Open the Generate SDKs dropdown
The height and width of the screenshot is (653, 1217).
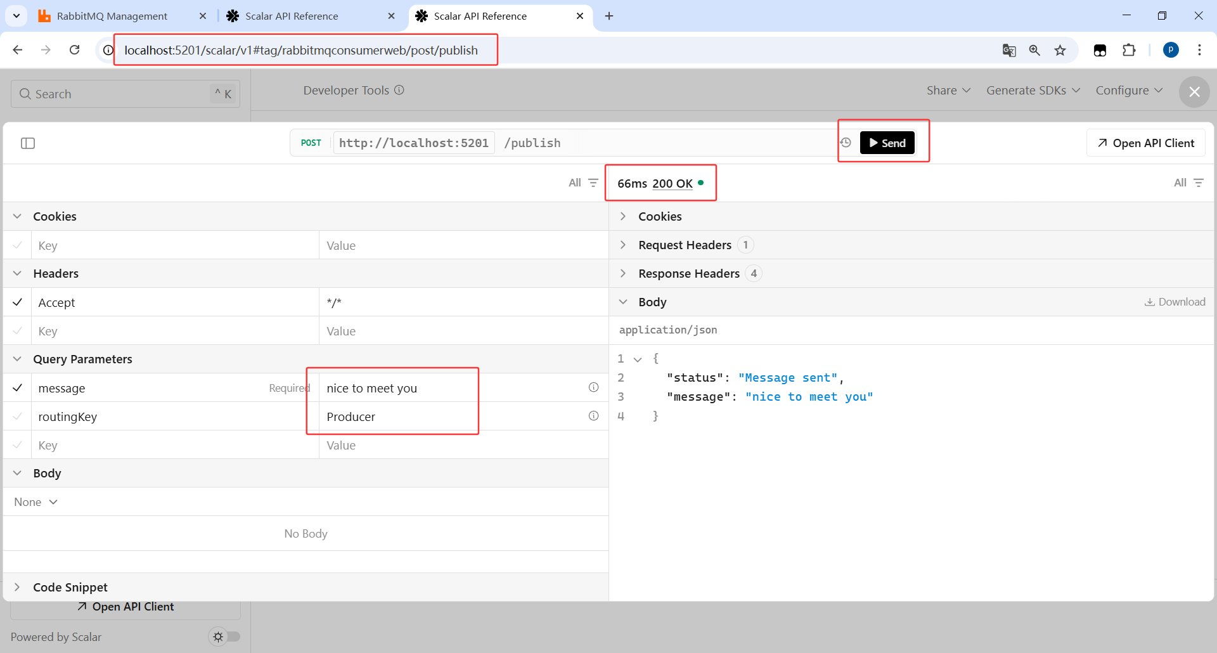click(1033, 91)
